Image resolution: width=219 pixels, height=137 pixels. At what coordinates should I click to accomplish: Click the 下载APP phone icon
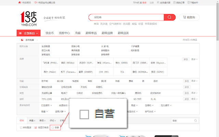click(189, 2)
